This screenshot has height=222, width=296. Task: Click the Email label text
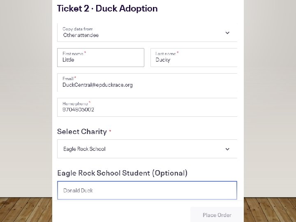click(x=68, y=79)
